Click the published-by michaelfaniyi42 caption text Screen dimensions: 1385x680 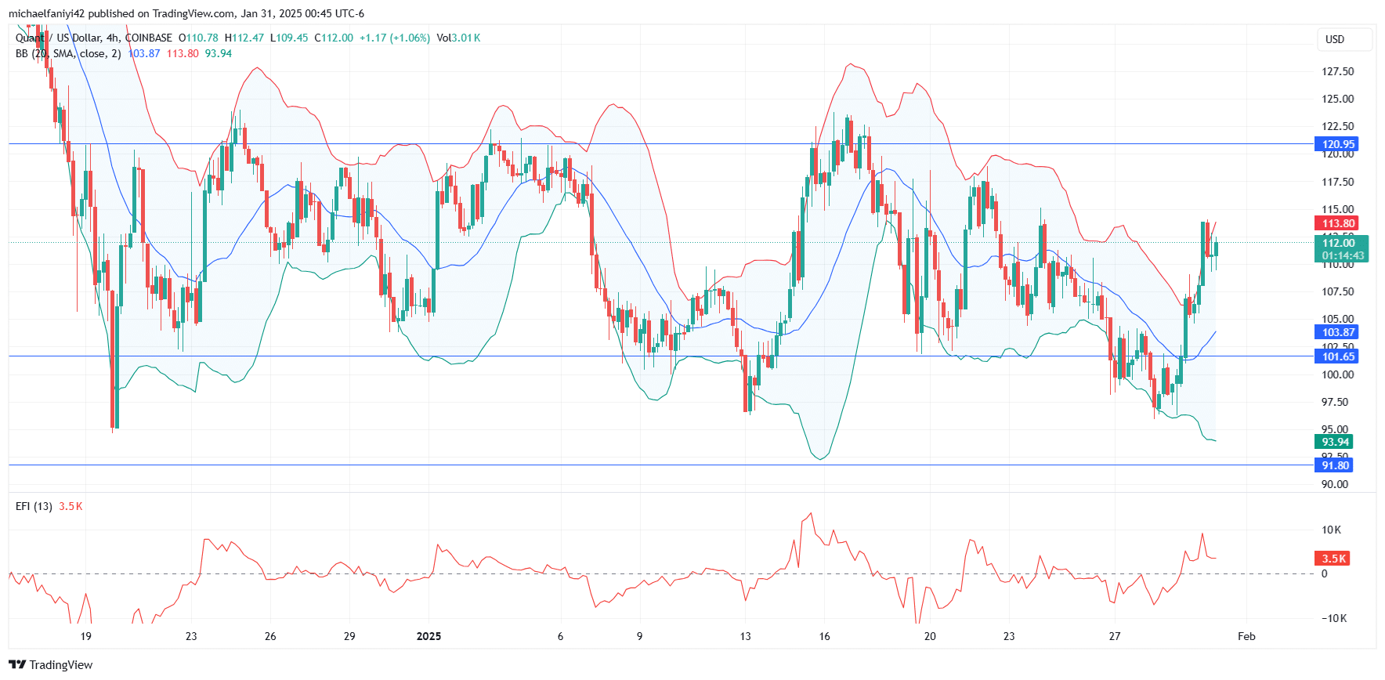tap(186, 13)
